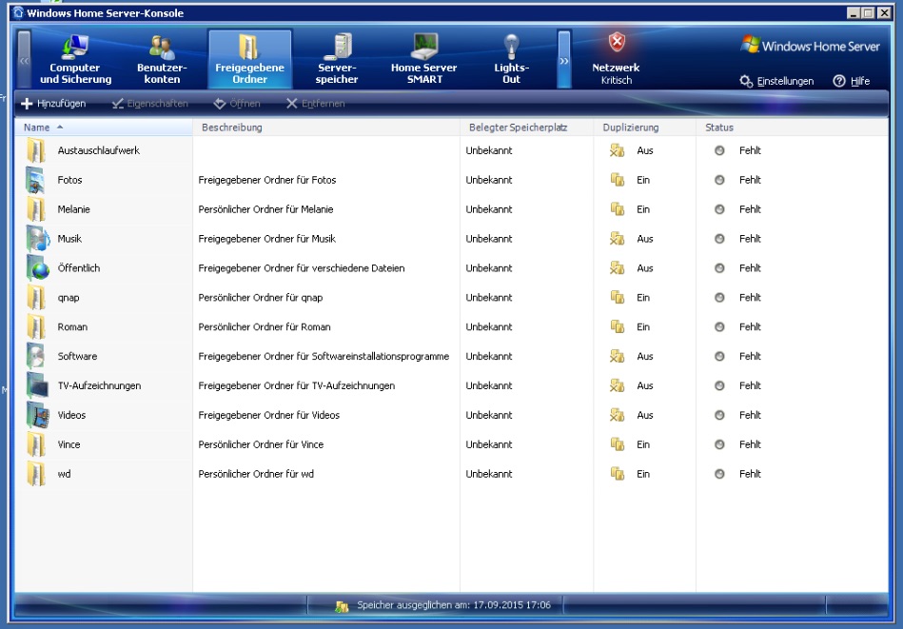Select the Software disc folder icon

(36, 356)
